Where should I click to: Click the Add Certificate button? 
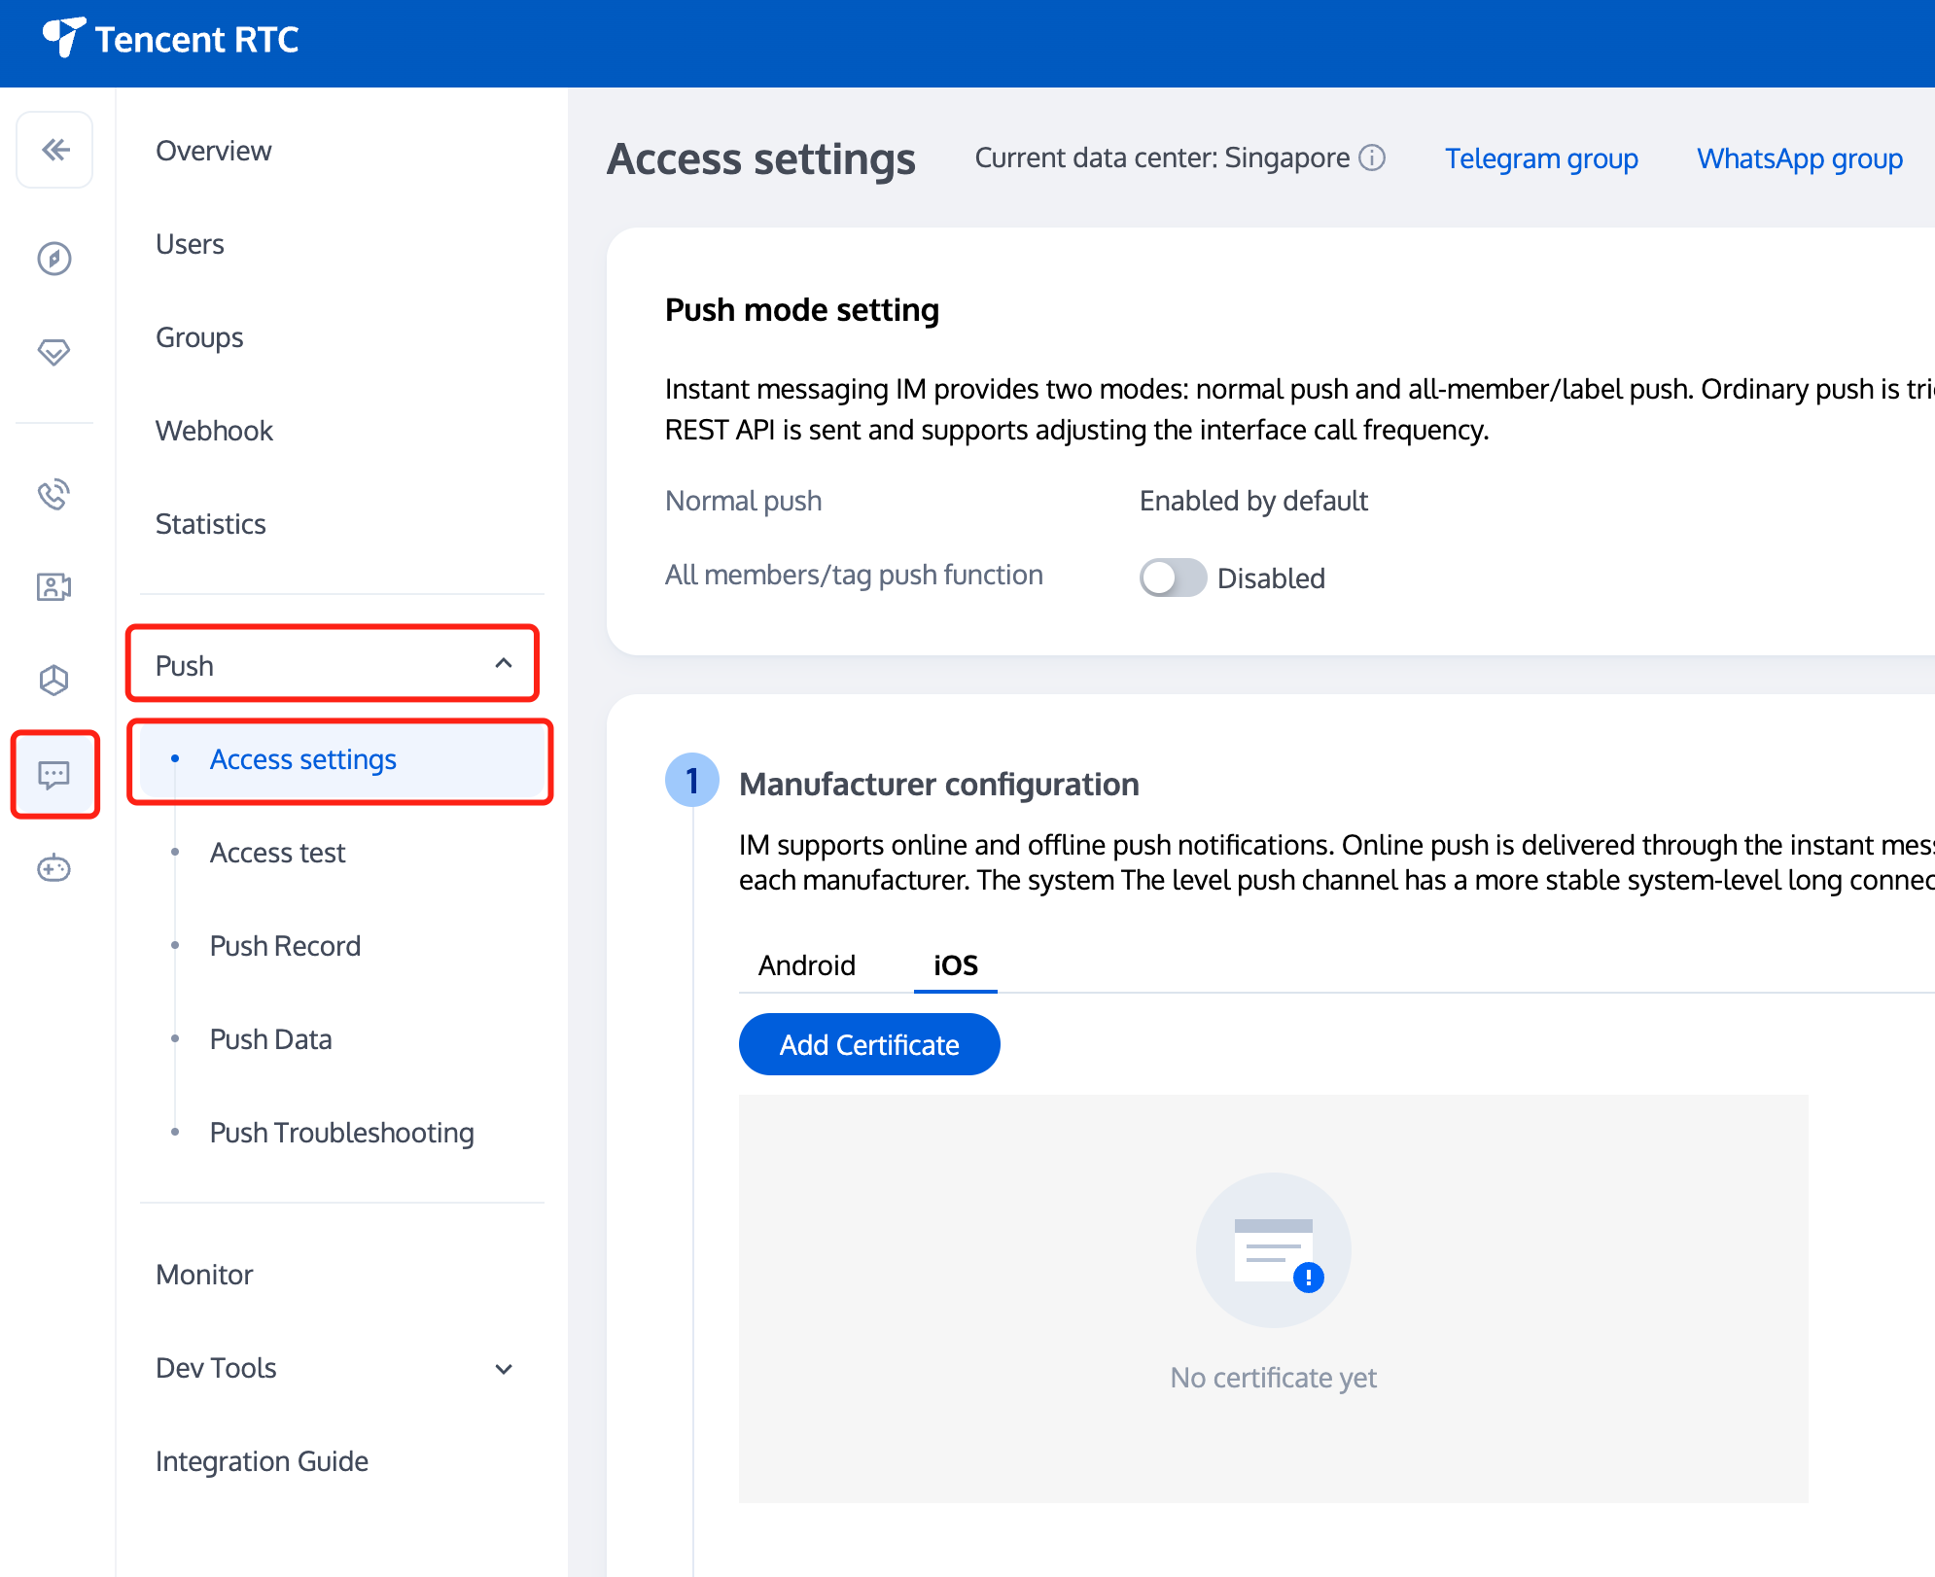click(x=869, y=1045)
